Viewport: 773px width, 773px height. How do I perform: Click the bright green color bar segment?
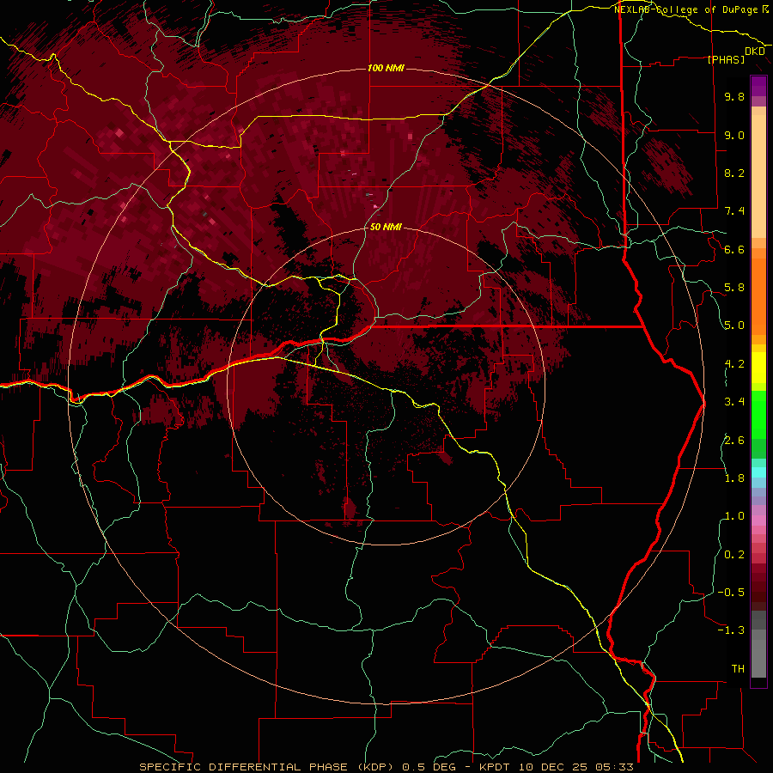pos(758,414)
